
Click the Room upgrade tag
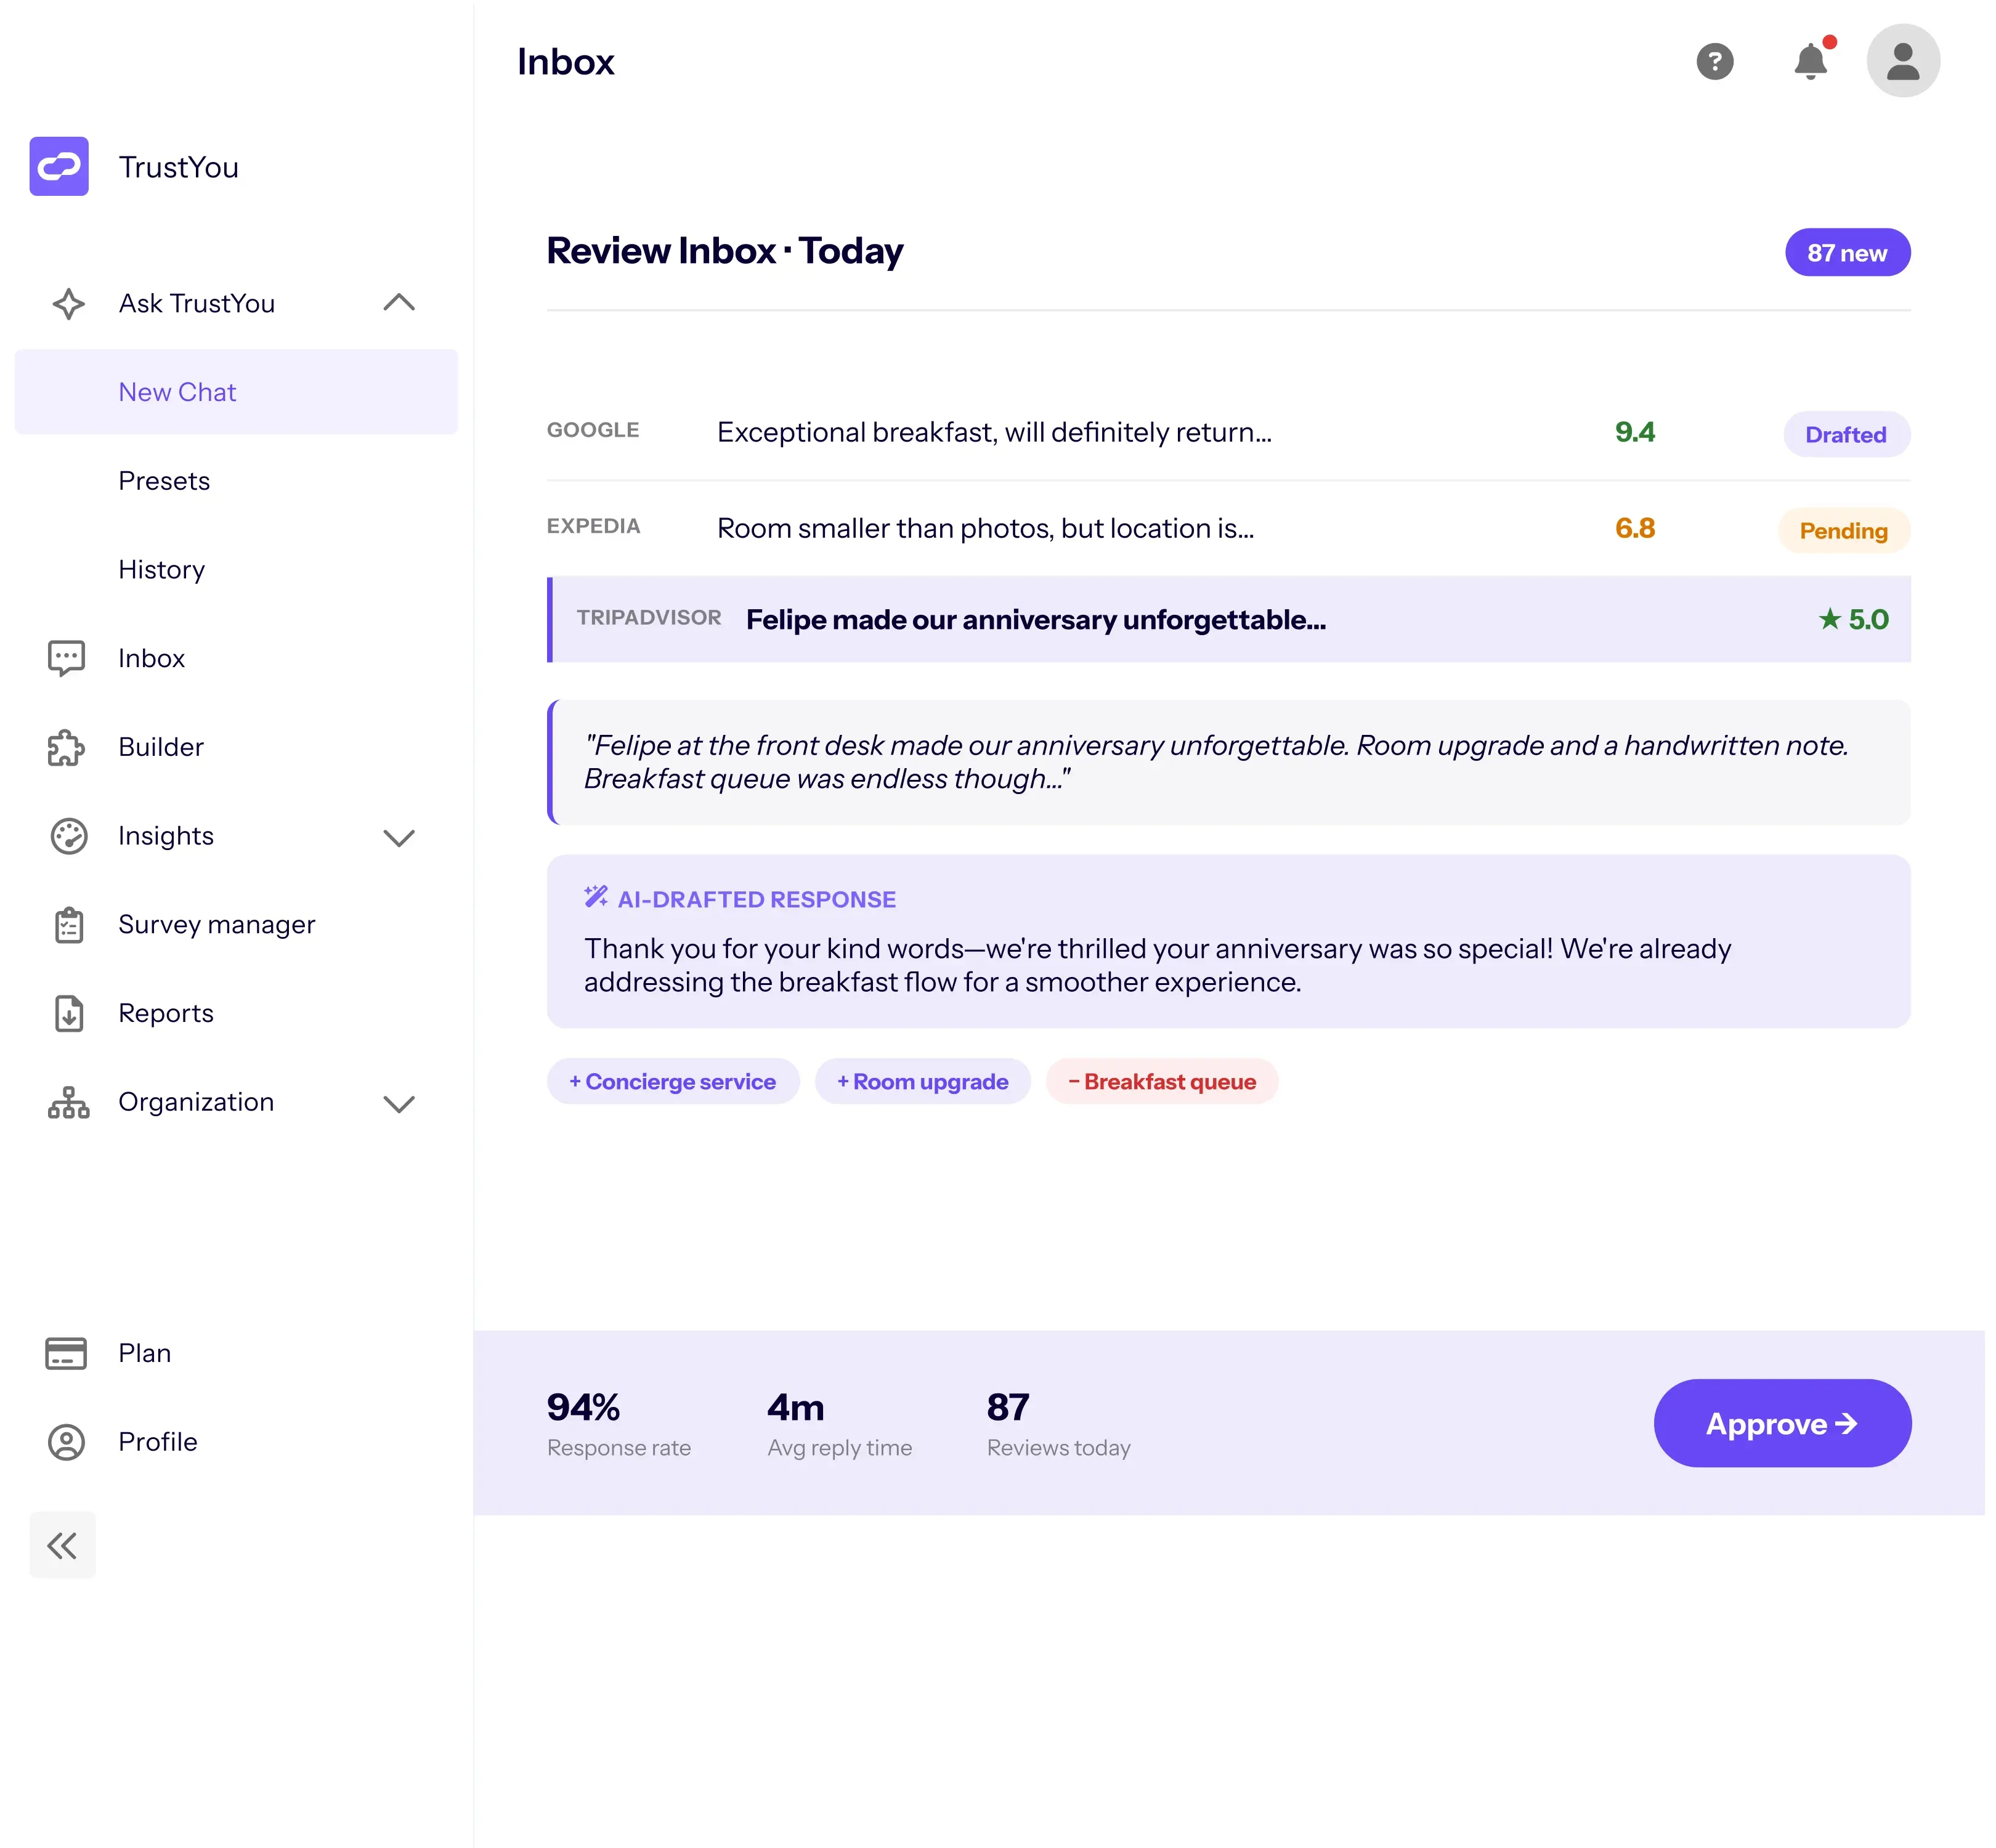point(922,1081)
